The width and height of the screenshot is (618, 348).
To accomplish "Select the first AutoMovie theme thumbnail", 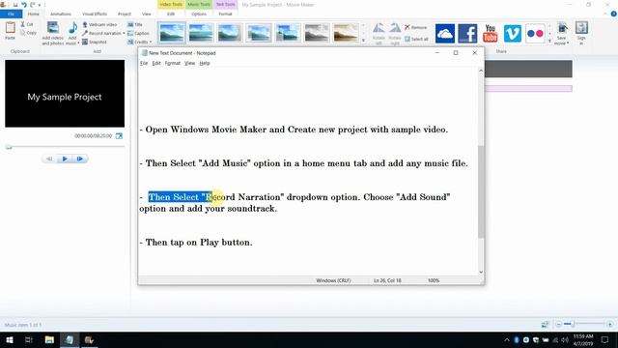I will [172, 33].
